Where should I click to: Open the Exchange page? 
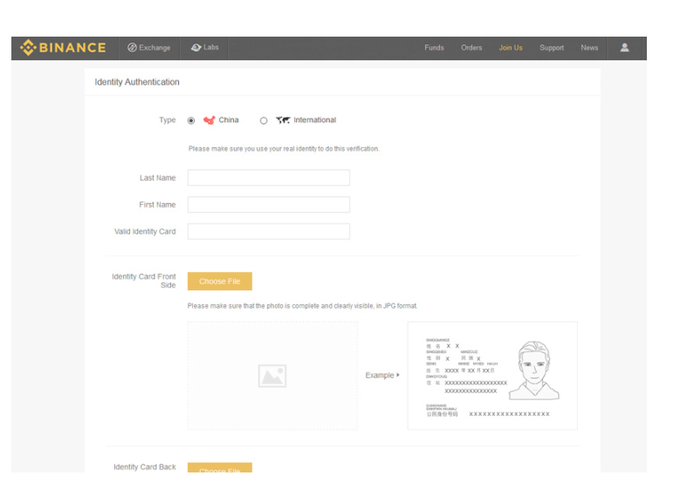(x=149, y=48)
